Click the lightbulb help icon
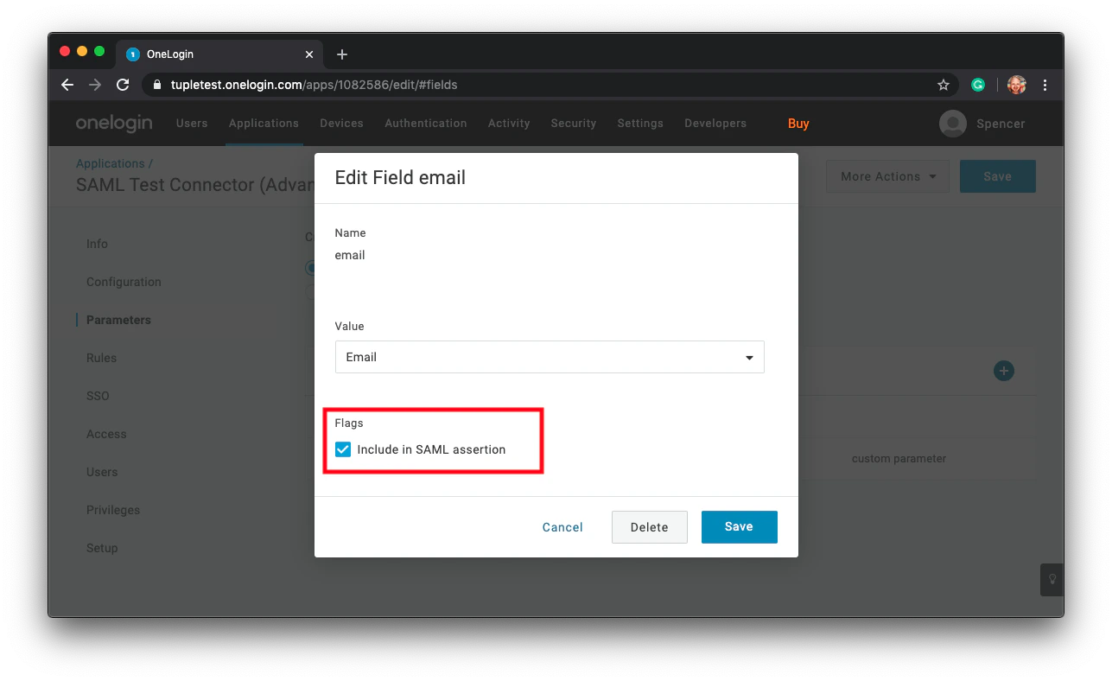Image resolution: width=1112 pixels, height=681 pixels. (x=1052, y=579)
